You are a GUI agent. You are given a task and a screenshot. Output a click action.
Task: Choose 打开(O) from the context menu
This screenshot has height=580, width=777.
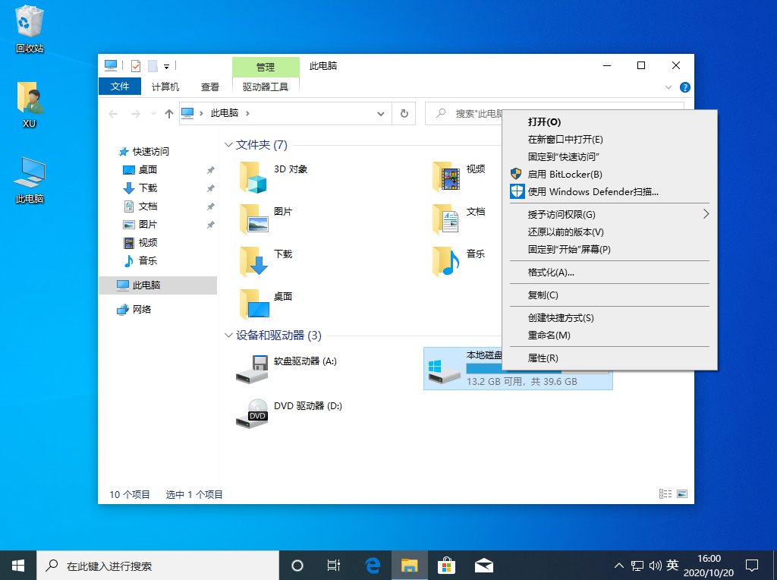coord(609,122)
